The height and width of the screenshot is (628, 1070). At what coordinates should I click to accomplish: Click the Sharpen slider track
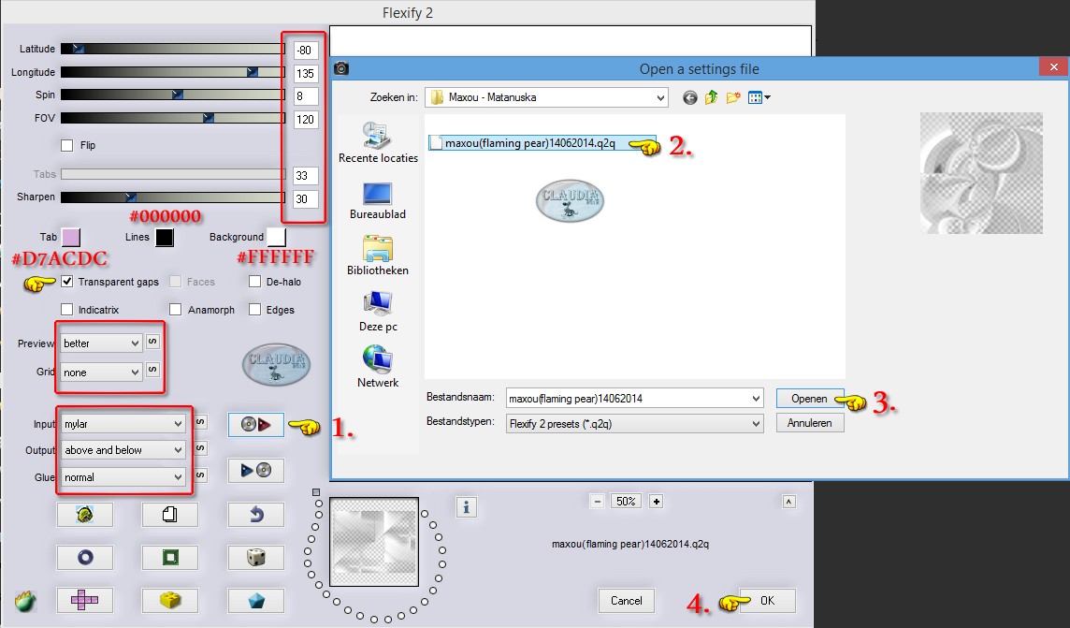point(173,197)
